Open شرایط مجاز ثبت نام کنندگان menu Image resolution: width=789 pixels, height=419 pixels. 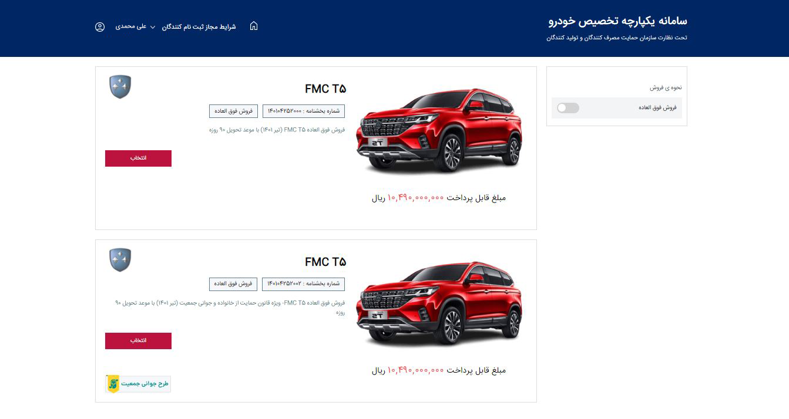pyautogui.click(x=199, y=27)
